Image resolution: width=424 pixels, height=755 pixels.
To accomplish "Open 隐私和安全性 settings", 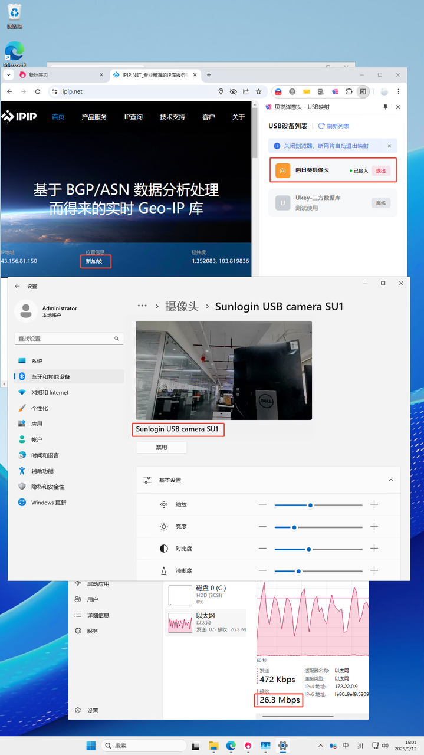I will click(69, 487).
